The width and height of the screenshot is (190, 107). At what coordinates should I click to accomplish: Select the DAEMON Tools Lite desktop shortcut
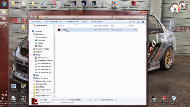(x=174, y=100)
